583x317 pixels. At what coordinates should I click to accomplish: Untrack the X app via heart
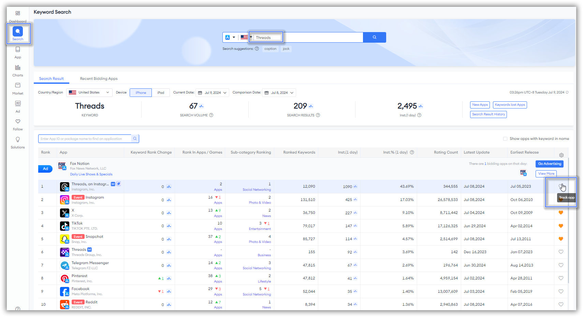pyautogui.click(x=561, y=213)
